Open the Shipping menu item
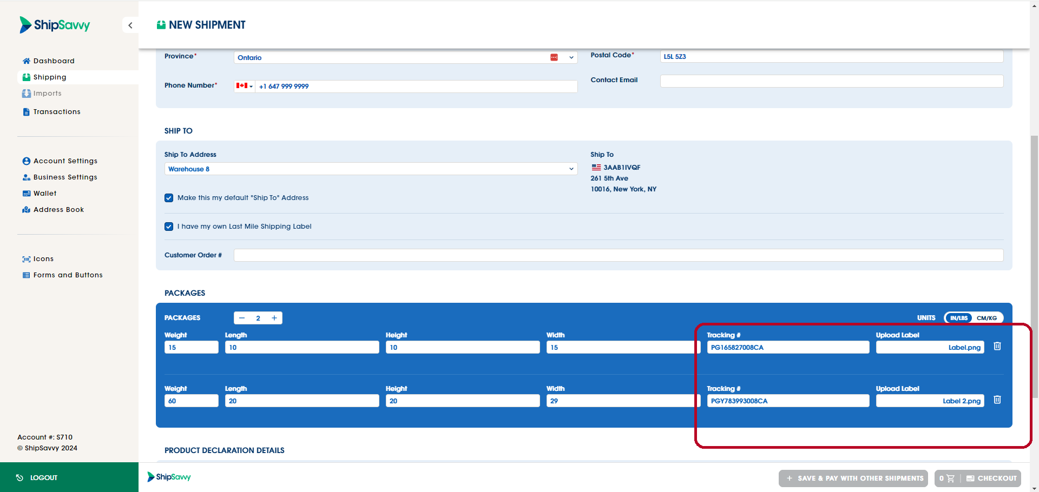 pyautogui.click(x=50, y=77)
